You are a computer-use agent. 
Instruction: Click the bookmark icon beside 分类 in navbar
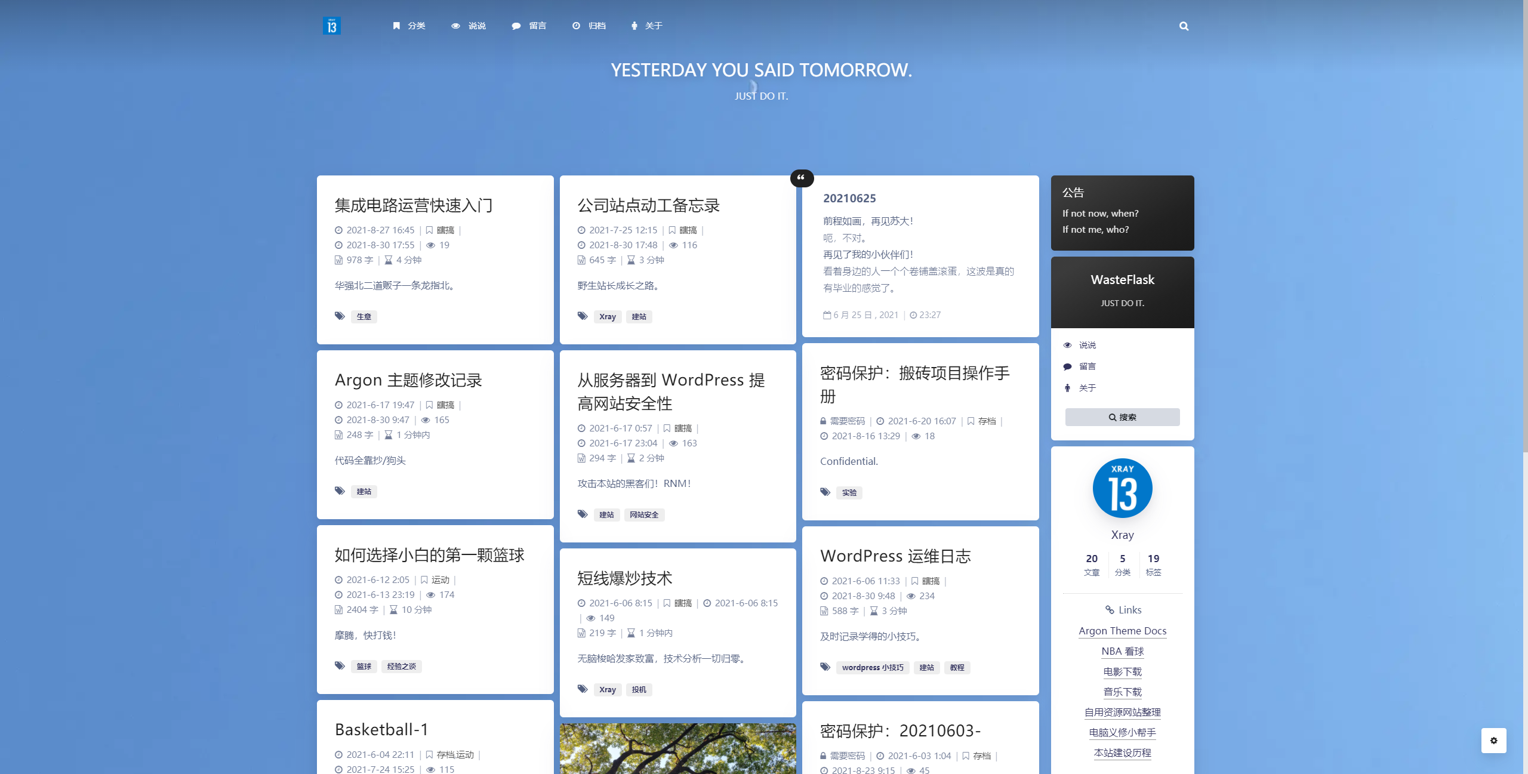396,26
